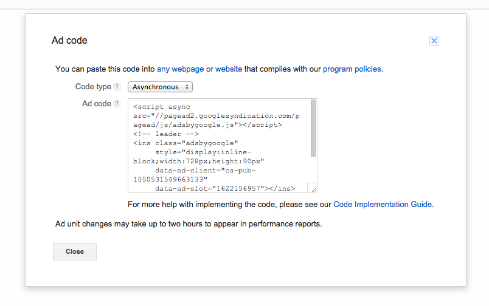Screen dimensions: 489x306
Task: Click the 'style="display:inline-' code line
Action: (203, 152)
